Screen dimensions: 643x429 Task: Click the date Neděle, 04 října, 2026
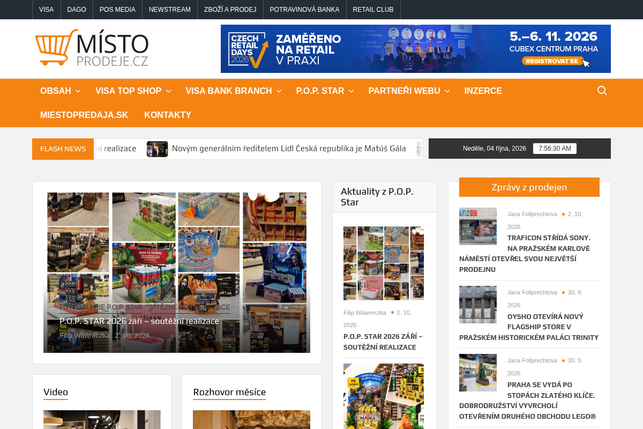click(x=495, y=149)
